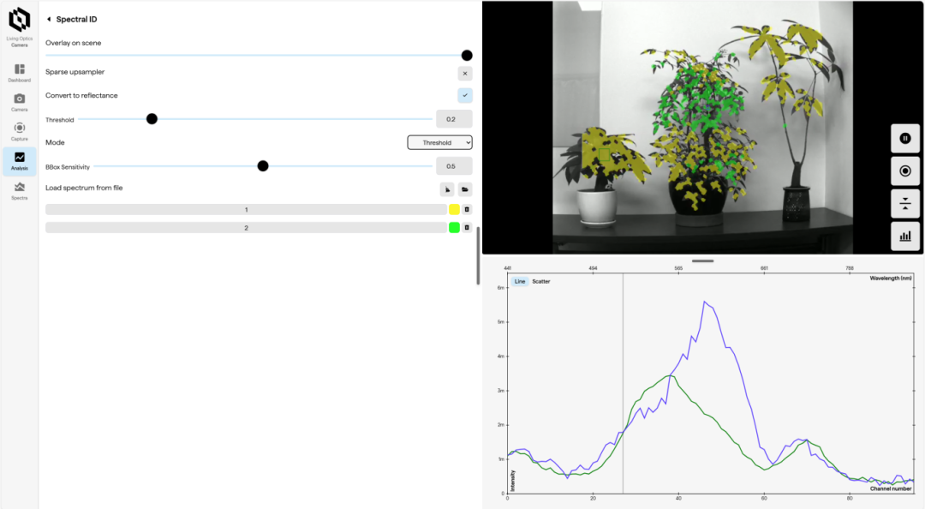Click the yellow color swatch for spectrum 1
This screenshot has height=509, width=925.
[454, 210]
